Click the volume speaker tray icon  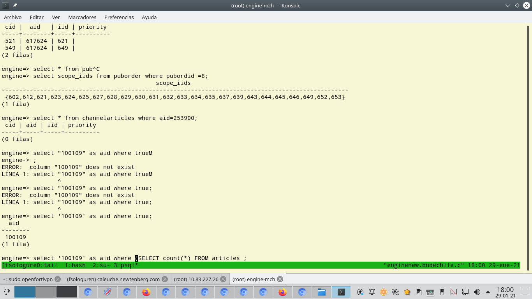(x=477, y=292)
